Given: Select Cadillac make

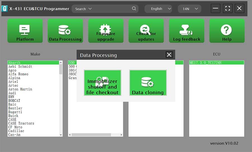Looking at the screenshot, I should tap(33, 131).
